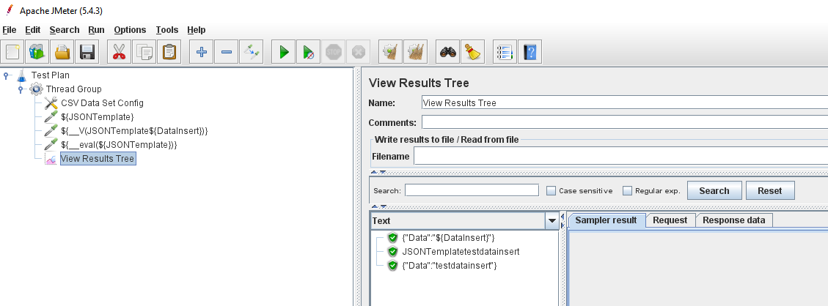Click the Filename input field
Image resolution: width=828 pixels, height=306 pixels.
point(620,156)
